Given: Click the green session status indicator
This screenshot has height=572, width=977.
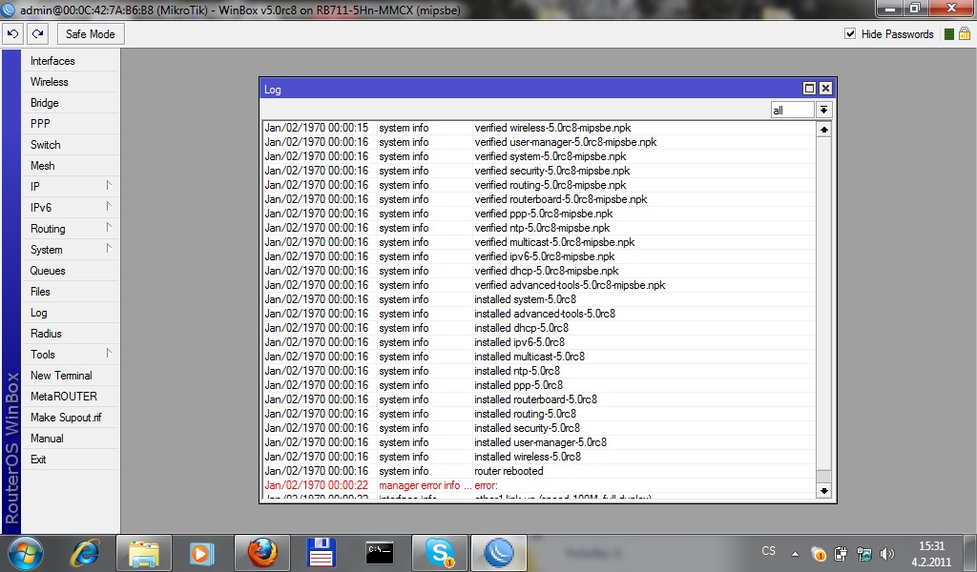Looking at the screenshot, I should (949, 34).
